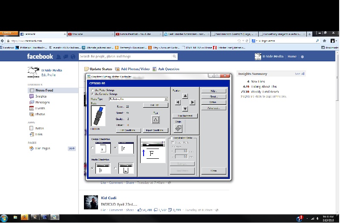Image resolution: width=340 pixels, height=223 pixels.
Task: Choose the second Design Orientation option
Action: coord(115,148)
